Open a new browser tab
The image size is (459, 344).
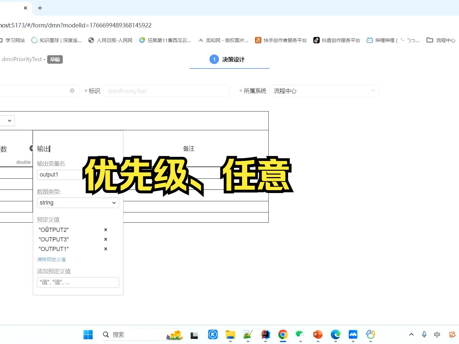click(x=40, y=8)
